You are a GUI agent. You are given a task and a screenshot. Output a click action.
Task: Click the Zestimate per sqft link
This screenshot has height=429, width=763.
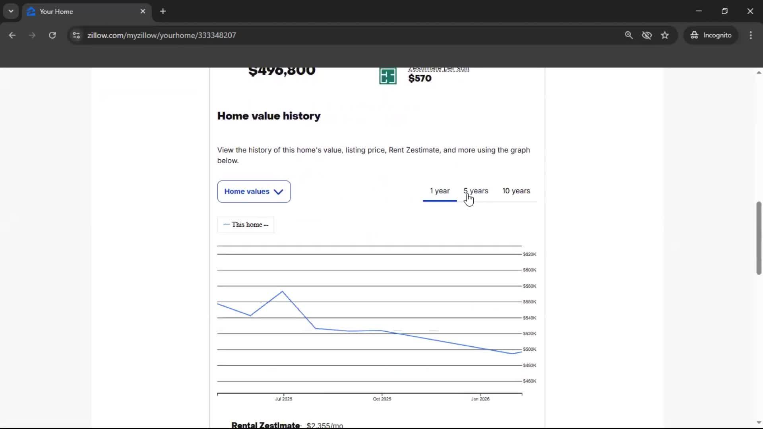(438, 69)
